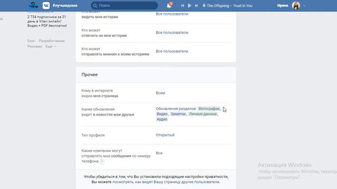Click the download arrow icon near track title

[x=204, y=6]
